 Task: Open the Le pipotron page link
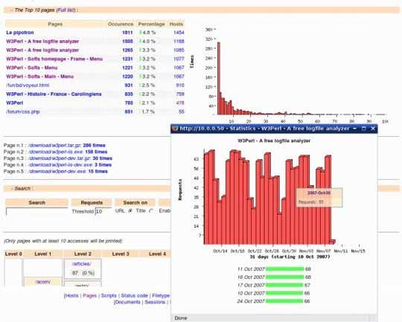click(20, 33)
